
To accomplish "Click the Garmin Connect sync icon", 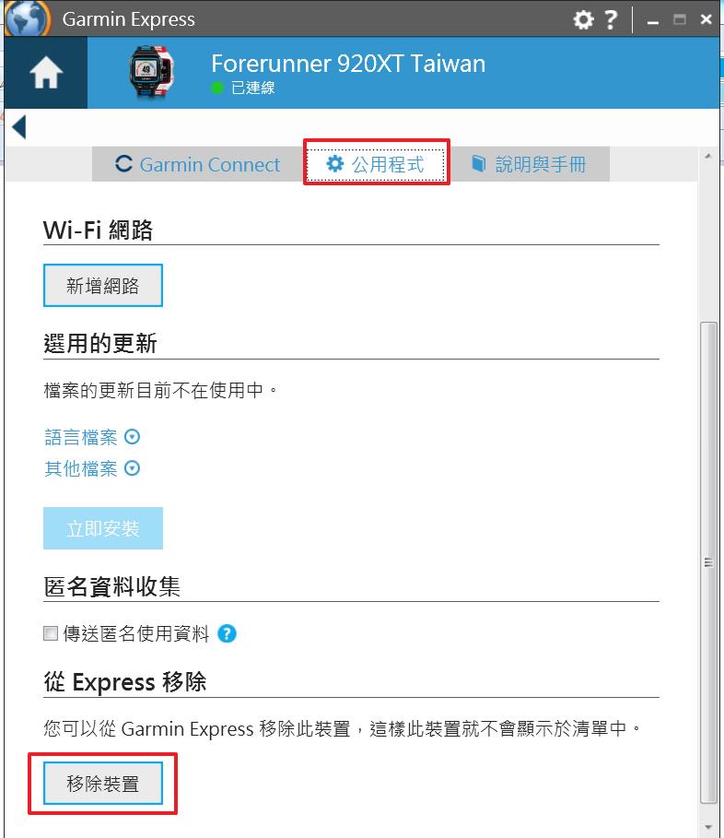I will click(123, 164).
